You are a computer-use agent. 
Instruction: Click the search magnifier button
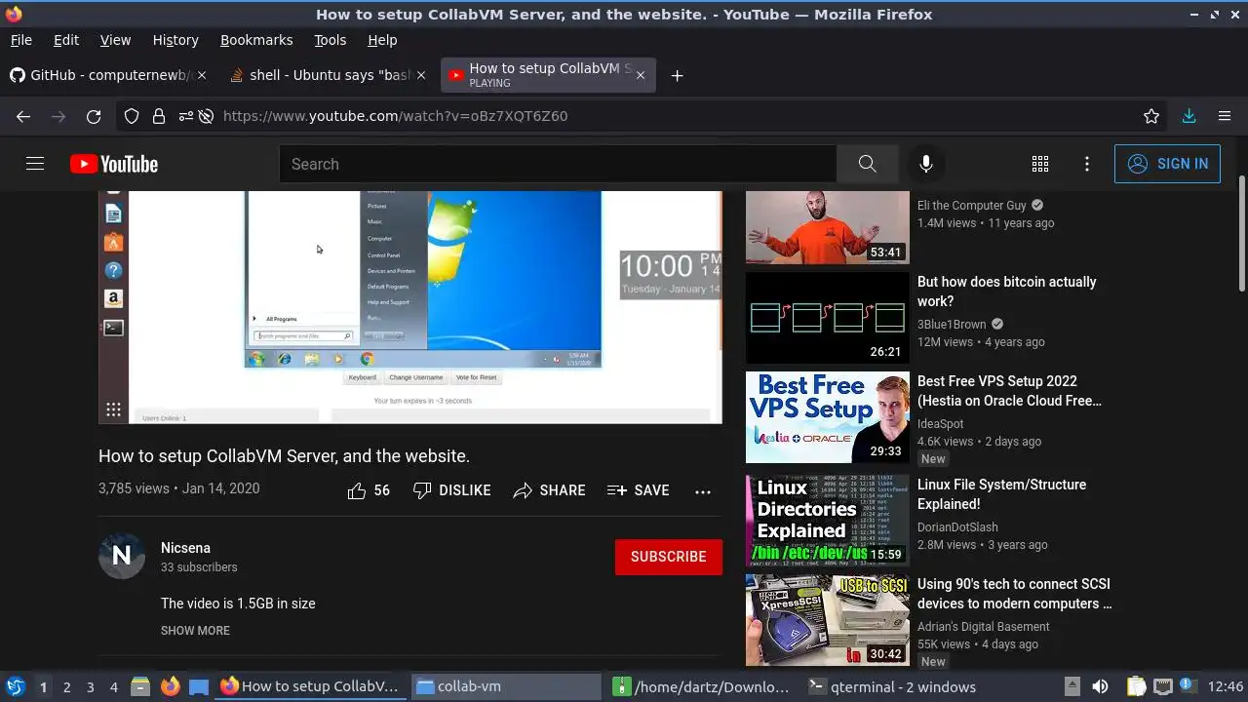tap(867, 164)
